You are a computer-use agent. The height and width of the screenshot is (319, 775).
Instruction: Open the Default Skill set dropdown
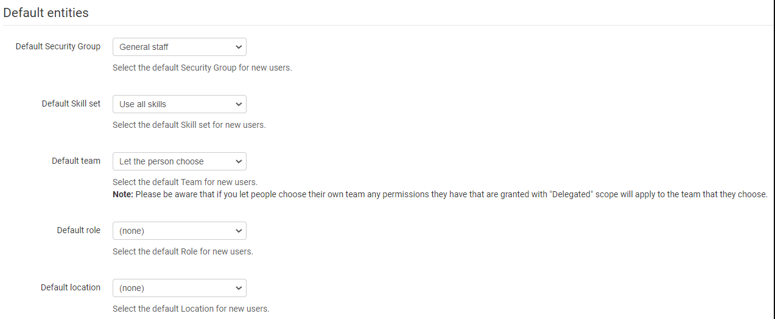pos(179,104)
